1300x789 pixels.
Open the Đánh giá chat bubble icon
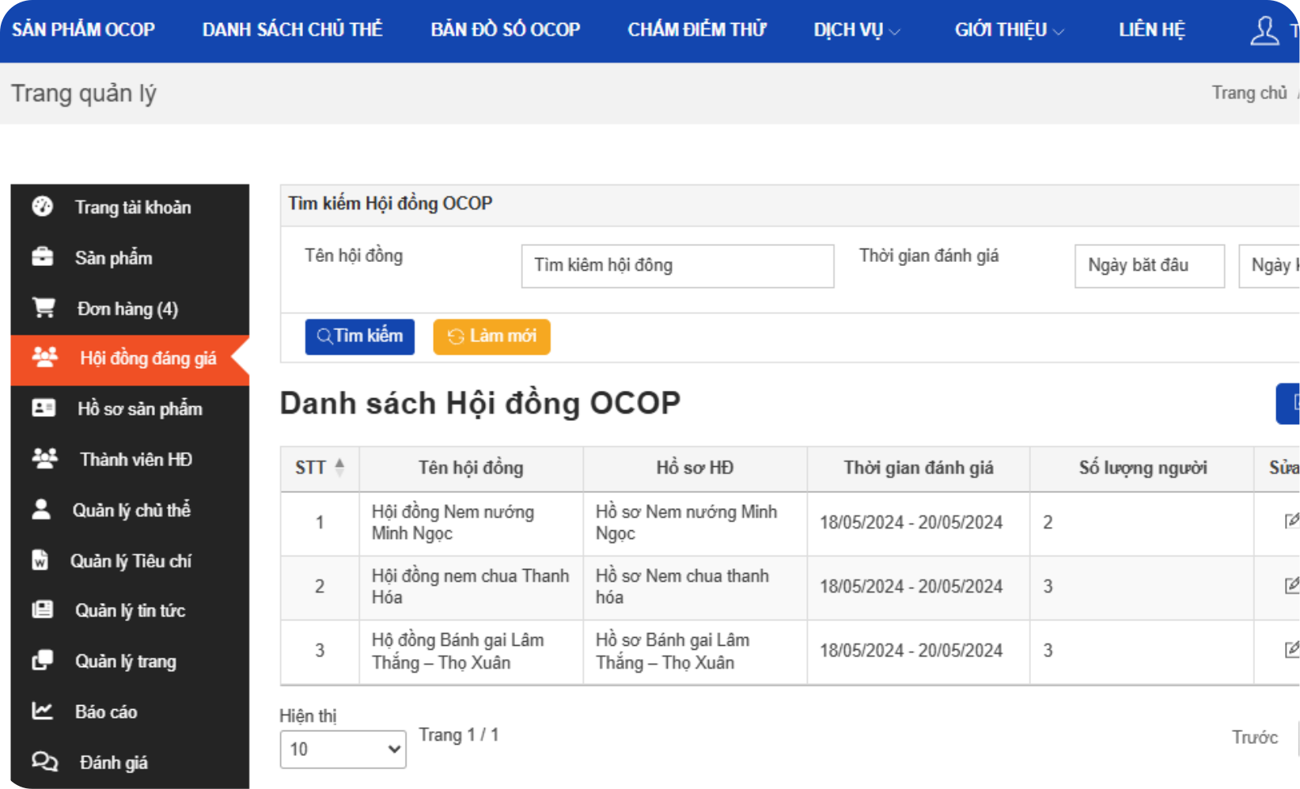(x=44, y=762)
